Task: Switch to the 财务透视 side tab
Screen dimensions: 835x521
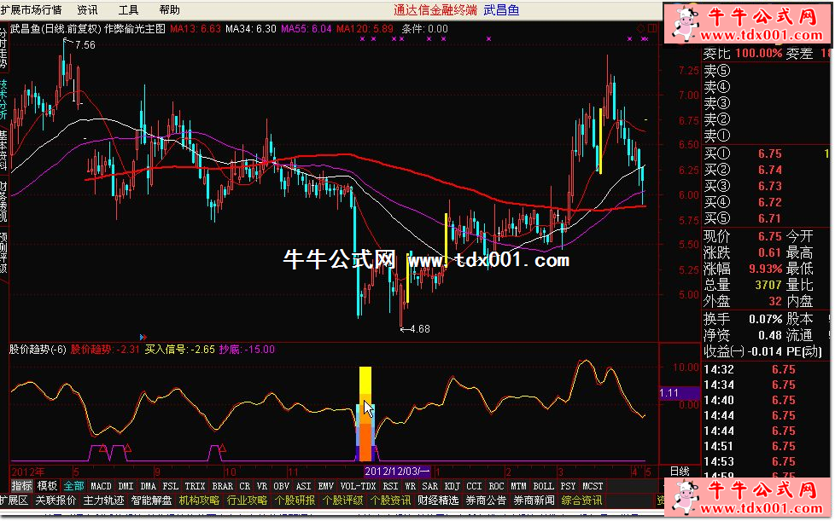Action: (3, 201)
